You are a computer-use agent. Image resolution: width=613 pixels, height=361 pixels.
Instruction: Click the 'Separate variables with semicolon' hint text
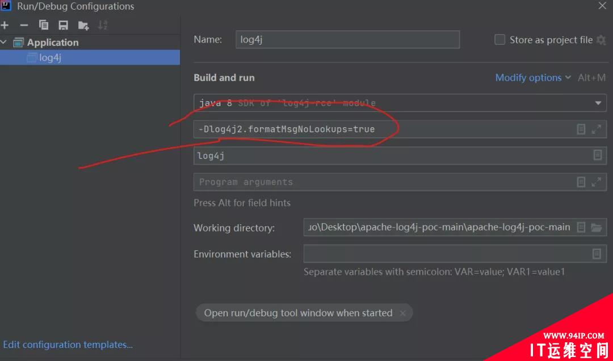click(434, 272)
